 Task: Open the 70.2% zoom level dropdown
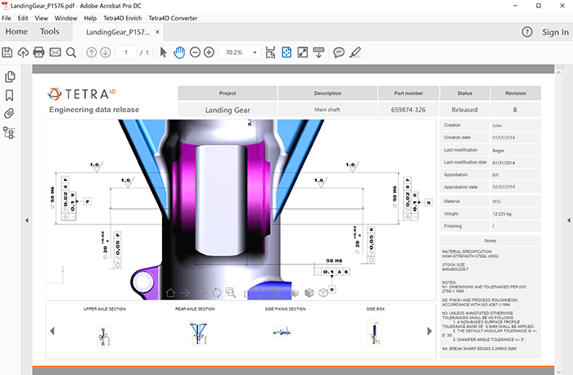[x=256, y=52]
